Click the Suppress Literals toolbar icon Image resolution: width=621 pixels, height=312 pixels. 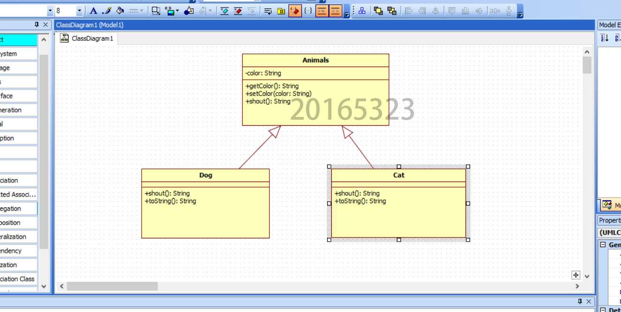(x=252, y=11)
